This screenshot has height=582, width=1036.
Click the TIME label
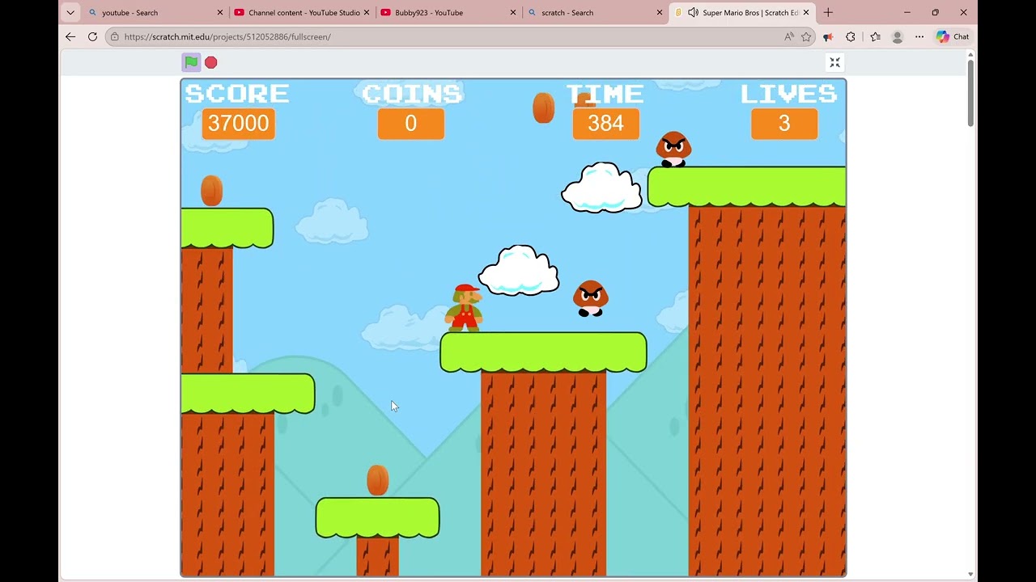click(x=605, y=93)
